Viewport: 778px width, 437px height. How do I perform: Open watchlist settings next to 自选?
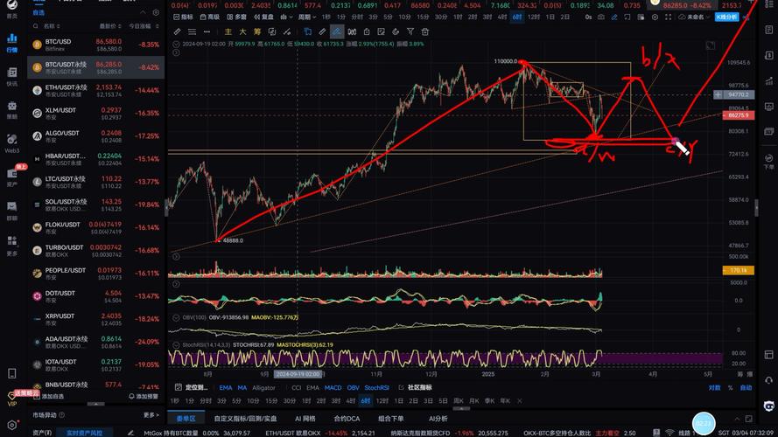(156, 12)
